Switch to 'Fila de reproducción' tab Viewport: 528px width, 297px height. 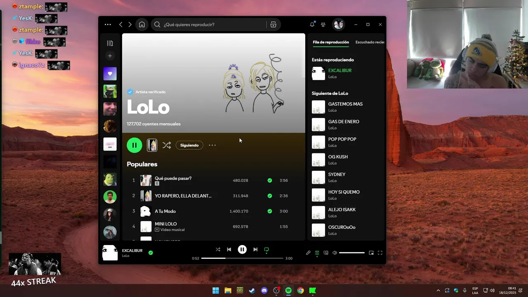pyautogui.click(x=331, y=42)
